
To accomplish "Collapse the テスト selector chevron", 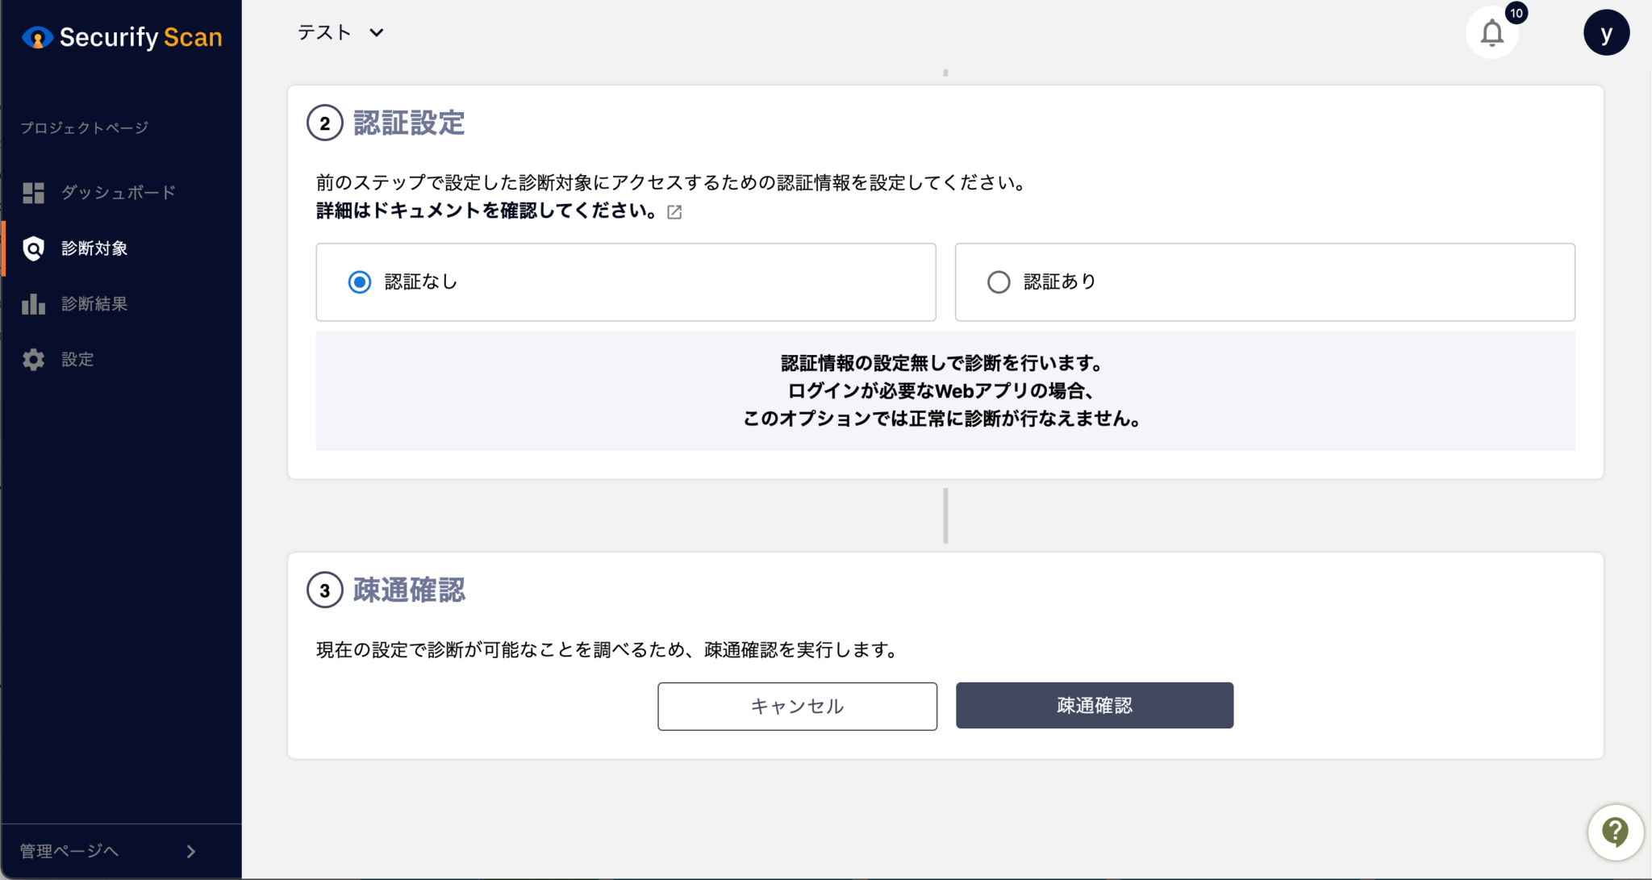I will 377,33.
